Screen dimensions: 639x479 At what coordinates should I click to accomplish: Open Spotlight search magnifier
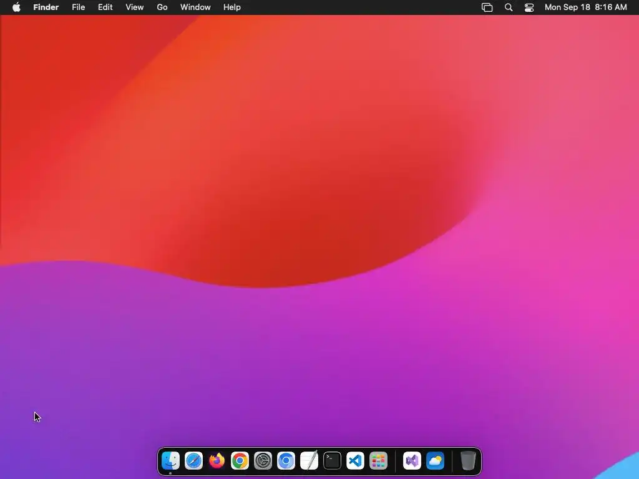[x=509, y=7]
